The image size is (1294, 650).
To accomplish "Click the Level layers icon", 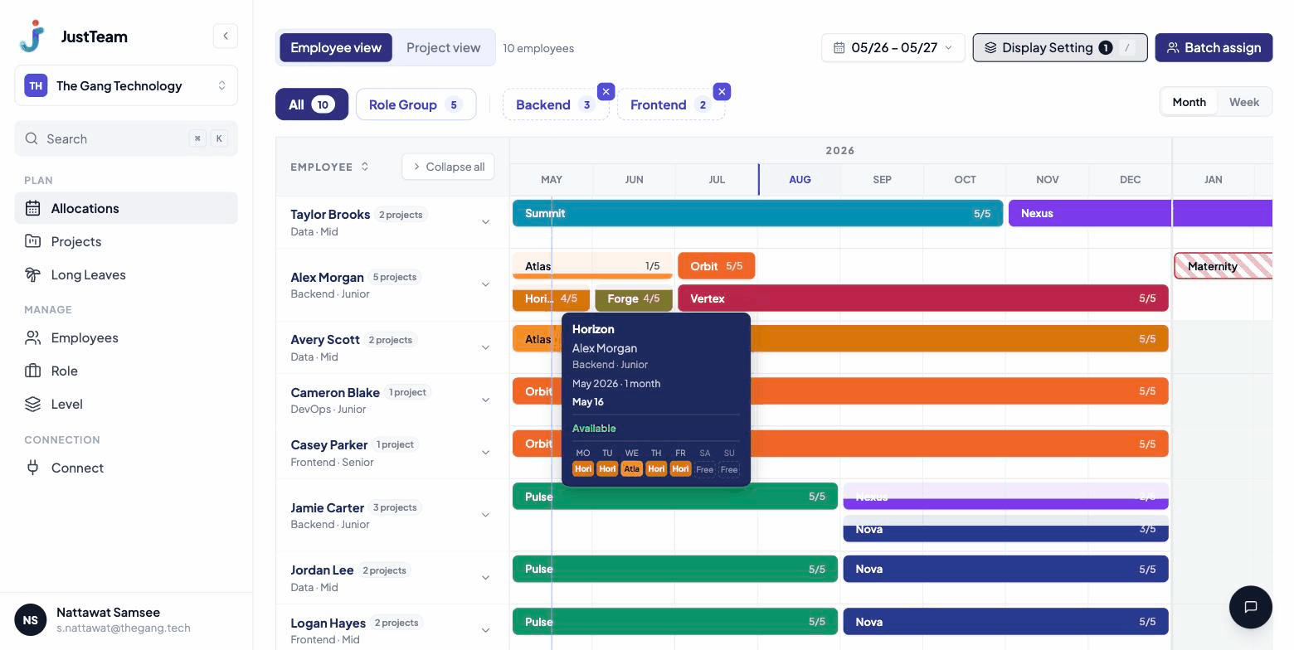I will 32,404.
